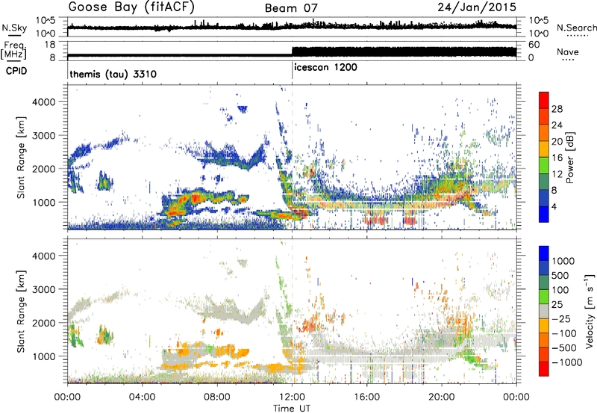Click the date '24/Jan/2015'
This screenshot has height=413, width=597.
[x=477, y=7]
